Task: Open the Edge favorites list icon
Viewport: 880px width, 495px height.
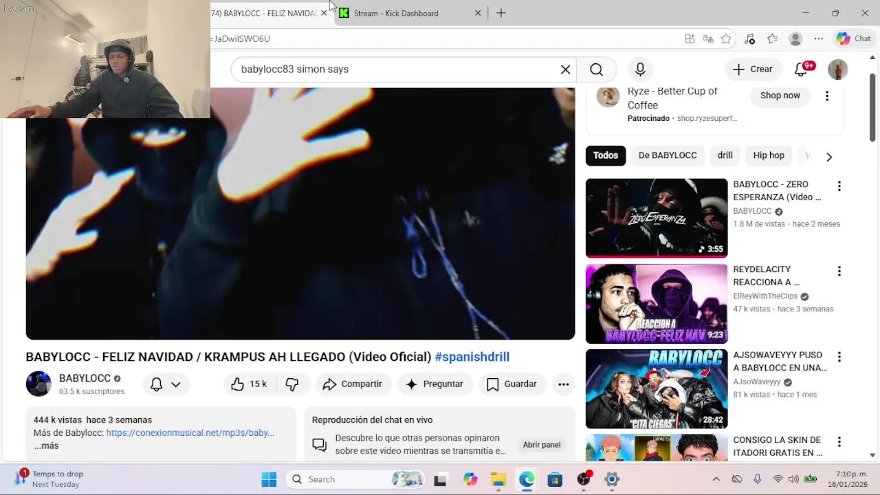Action: [x=772, y=39]
